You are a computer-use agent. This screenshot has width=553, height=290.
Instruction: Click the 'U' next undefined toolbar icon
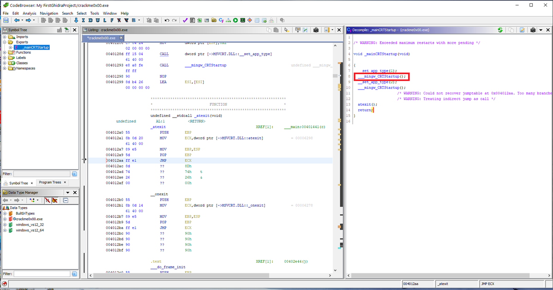pos(98,20)
